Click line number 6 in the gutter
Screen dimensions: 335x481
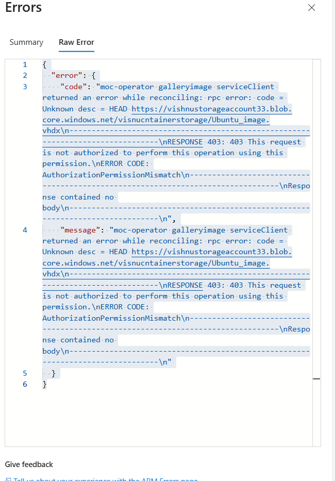pyautogui.click(x=25, y=384)
